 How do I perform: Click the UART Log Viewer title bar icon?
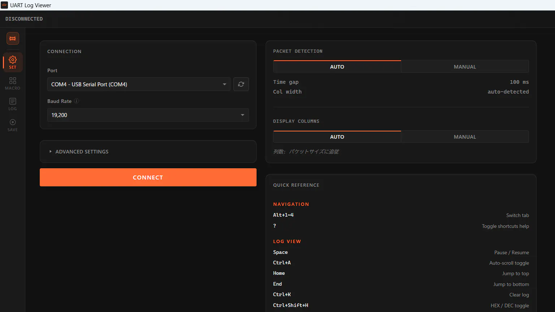coord(4,5)
